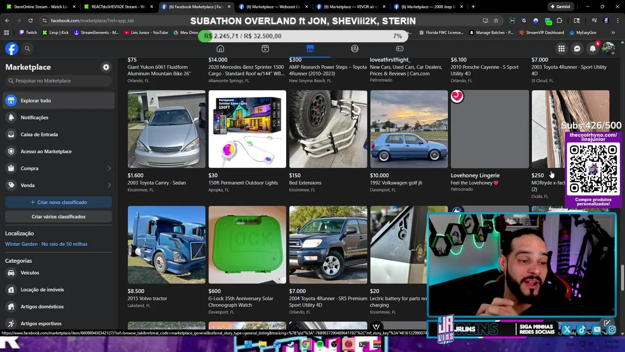Open Linsjr | Kick bookmark
Screen dimensions: 625x352
pyautogui.click(x=55, y=32)
